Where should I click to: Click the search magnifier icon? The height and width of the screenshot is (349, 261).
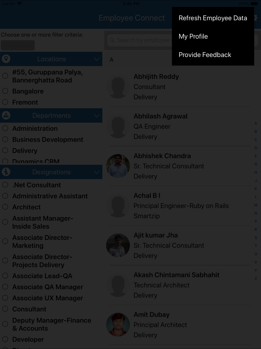click(x=112, y=40)
